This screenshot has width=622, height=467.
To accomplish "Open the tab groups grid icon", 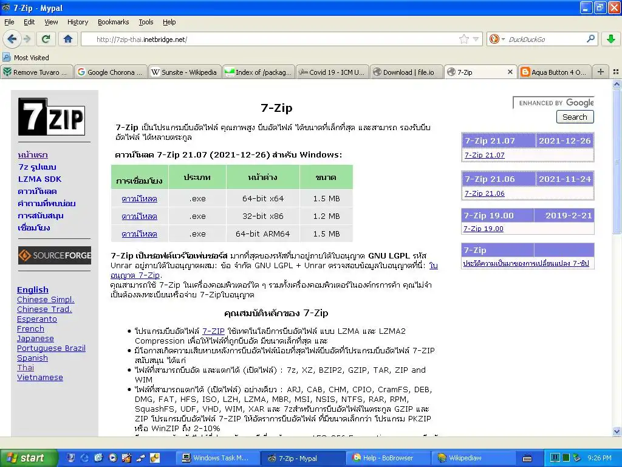I will click(616, 72).
